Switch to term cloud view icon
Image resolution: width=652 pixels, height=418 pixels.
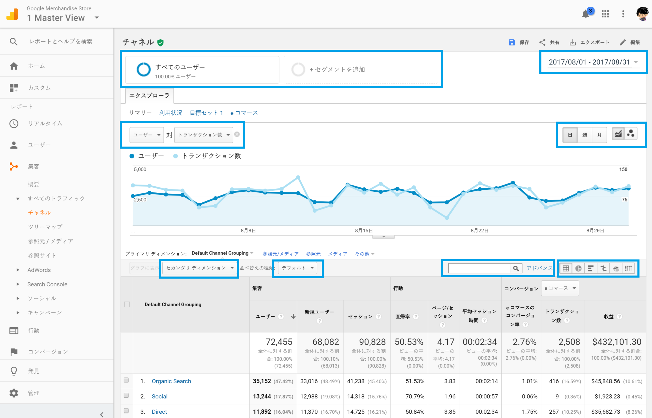616,268
